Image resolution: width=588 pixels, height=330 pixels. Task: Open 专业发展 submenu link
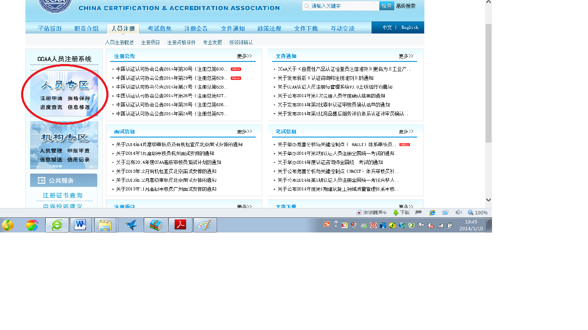pos(212,43)
